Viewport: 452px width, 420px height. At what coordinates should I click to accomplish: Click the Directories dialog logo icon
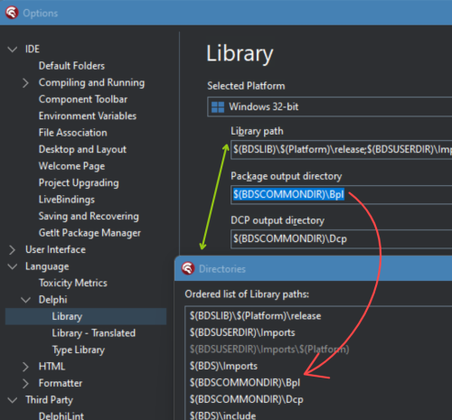pos(188,268)
